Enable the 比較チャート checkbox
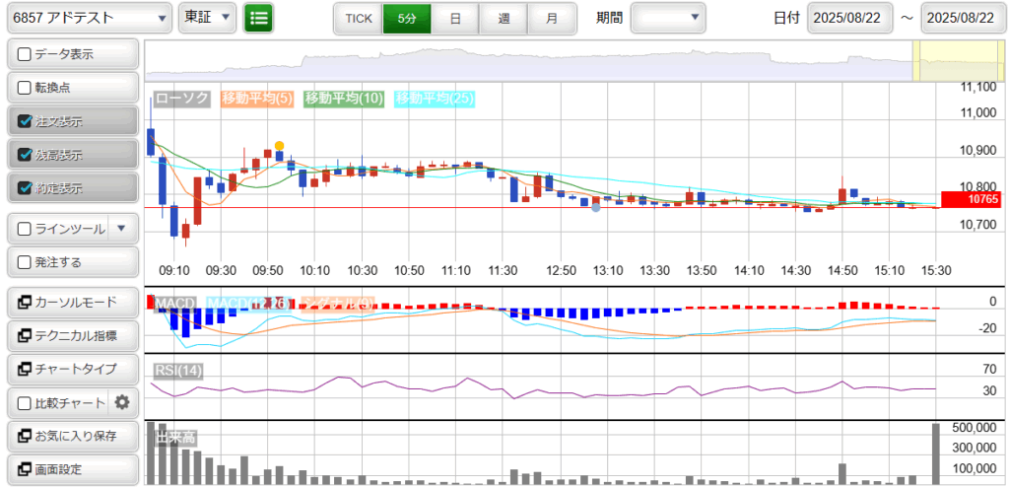Viewport: 1009px width, 487px height. pos(25,404)
